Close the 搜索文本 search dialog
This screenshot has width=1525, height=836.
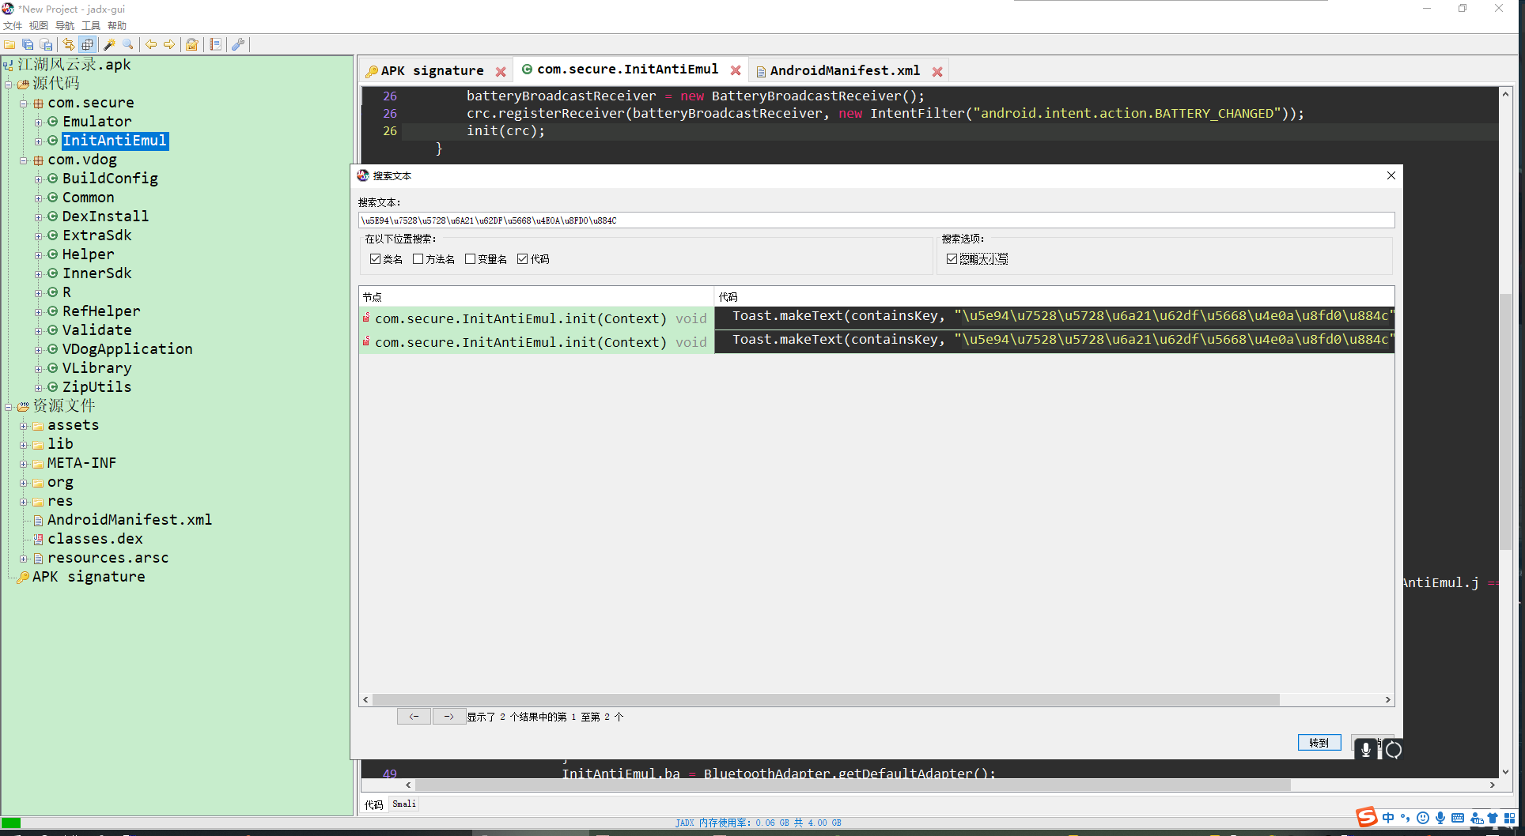(1391, 175)
